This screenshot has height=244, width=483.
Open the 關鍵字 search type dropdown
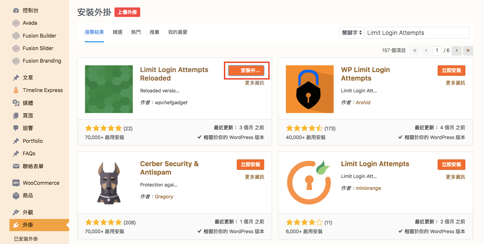[x=351, y=33]
